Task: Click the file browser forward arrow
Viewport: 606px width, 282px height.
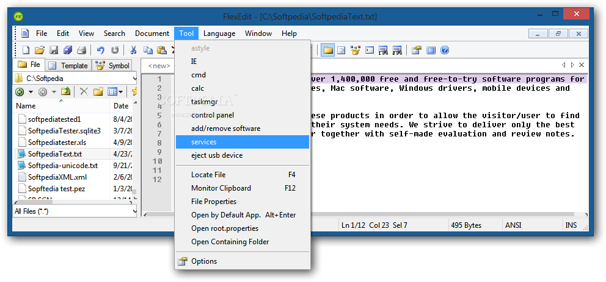Action: click(43, 92)
